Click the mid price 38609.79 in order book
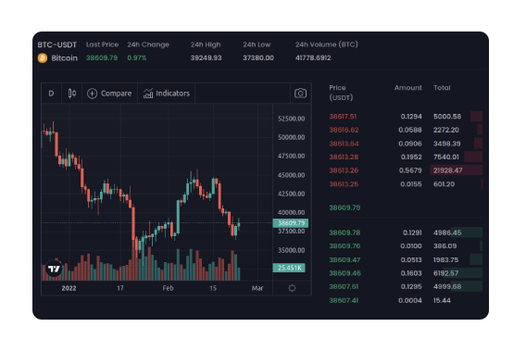Screen dimensions: 526x352 coord(344,207)
